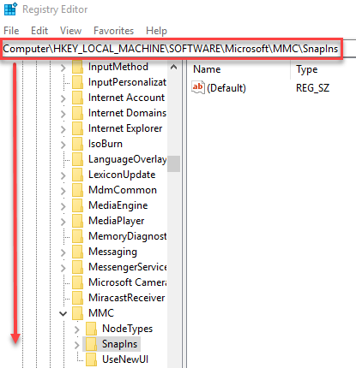
Task: Select the IsoBurn key label
Action: tap(106, 144)
